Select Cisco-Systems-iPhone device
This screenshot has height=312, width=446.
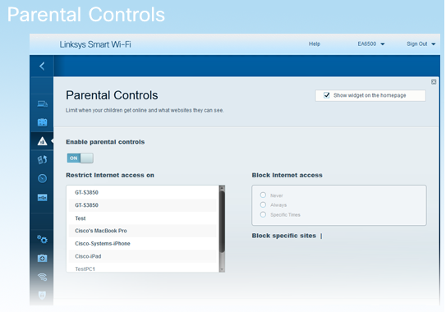[142, 244]
